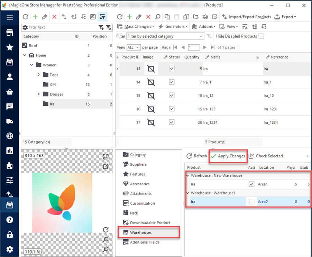Image resolution: width=312 pixels, height=257 pixels.
Task: Click Refresh in warehouses panel
Action: pyautogui.click(x=197, y=156)
